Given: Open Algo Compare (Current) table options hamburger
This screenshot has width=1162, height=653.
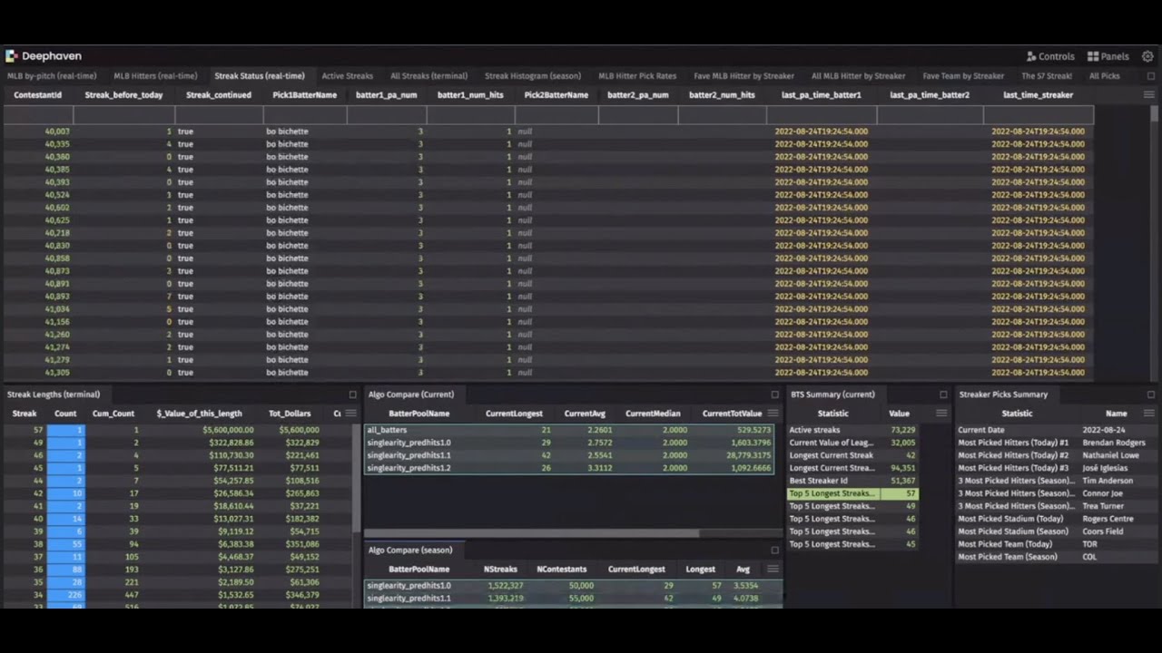Looking at the screenshot, I should pos(773,414).
